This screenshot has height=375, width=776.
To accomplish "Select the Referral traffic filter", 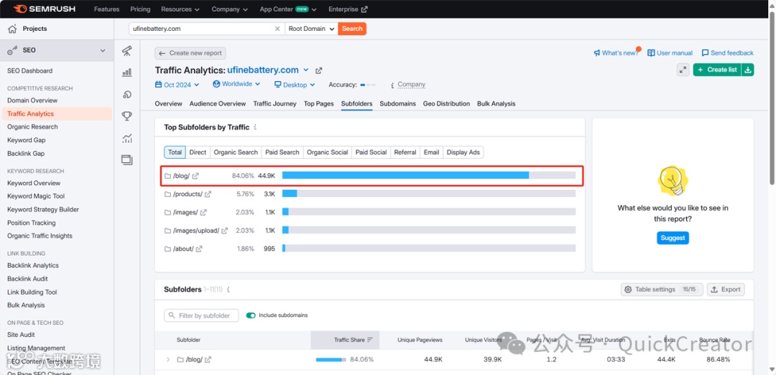I will coord(405,152).
